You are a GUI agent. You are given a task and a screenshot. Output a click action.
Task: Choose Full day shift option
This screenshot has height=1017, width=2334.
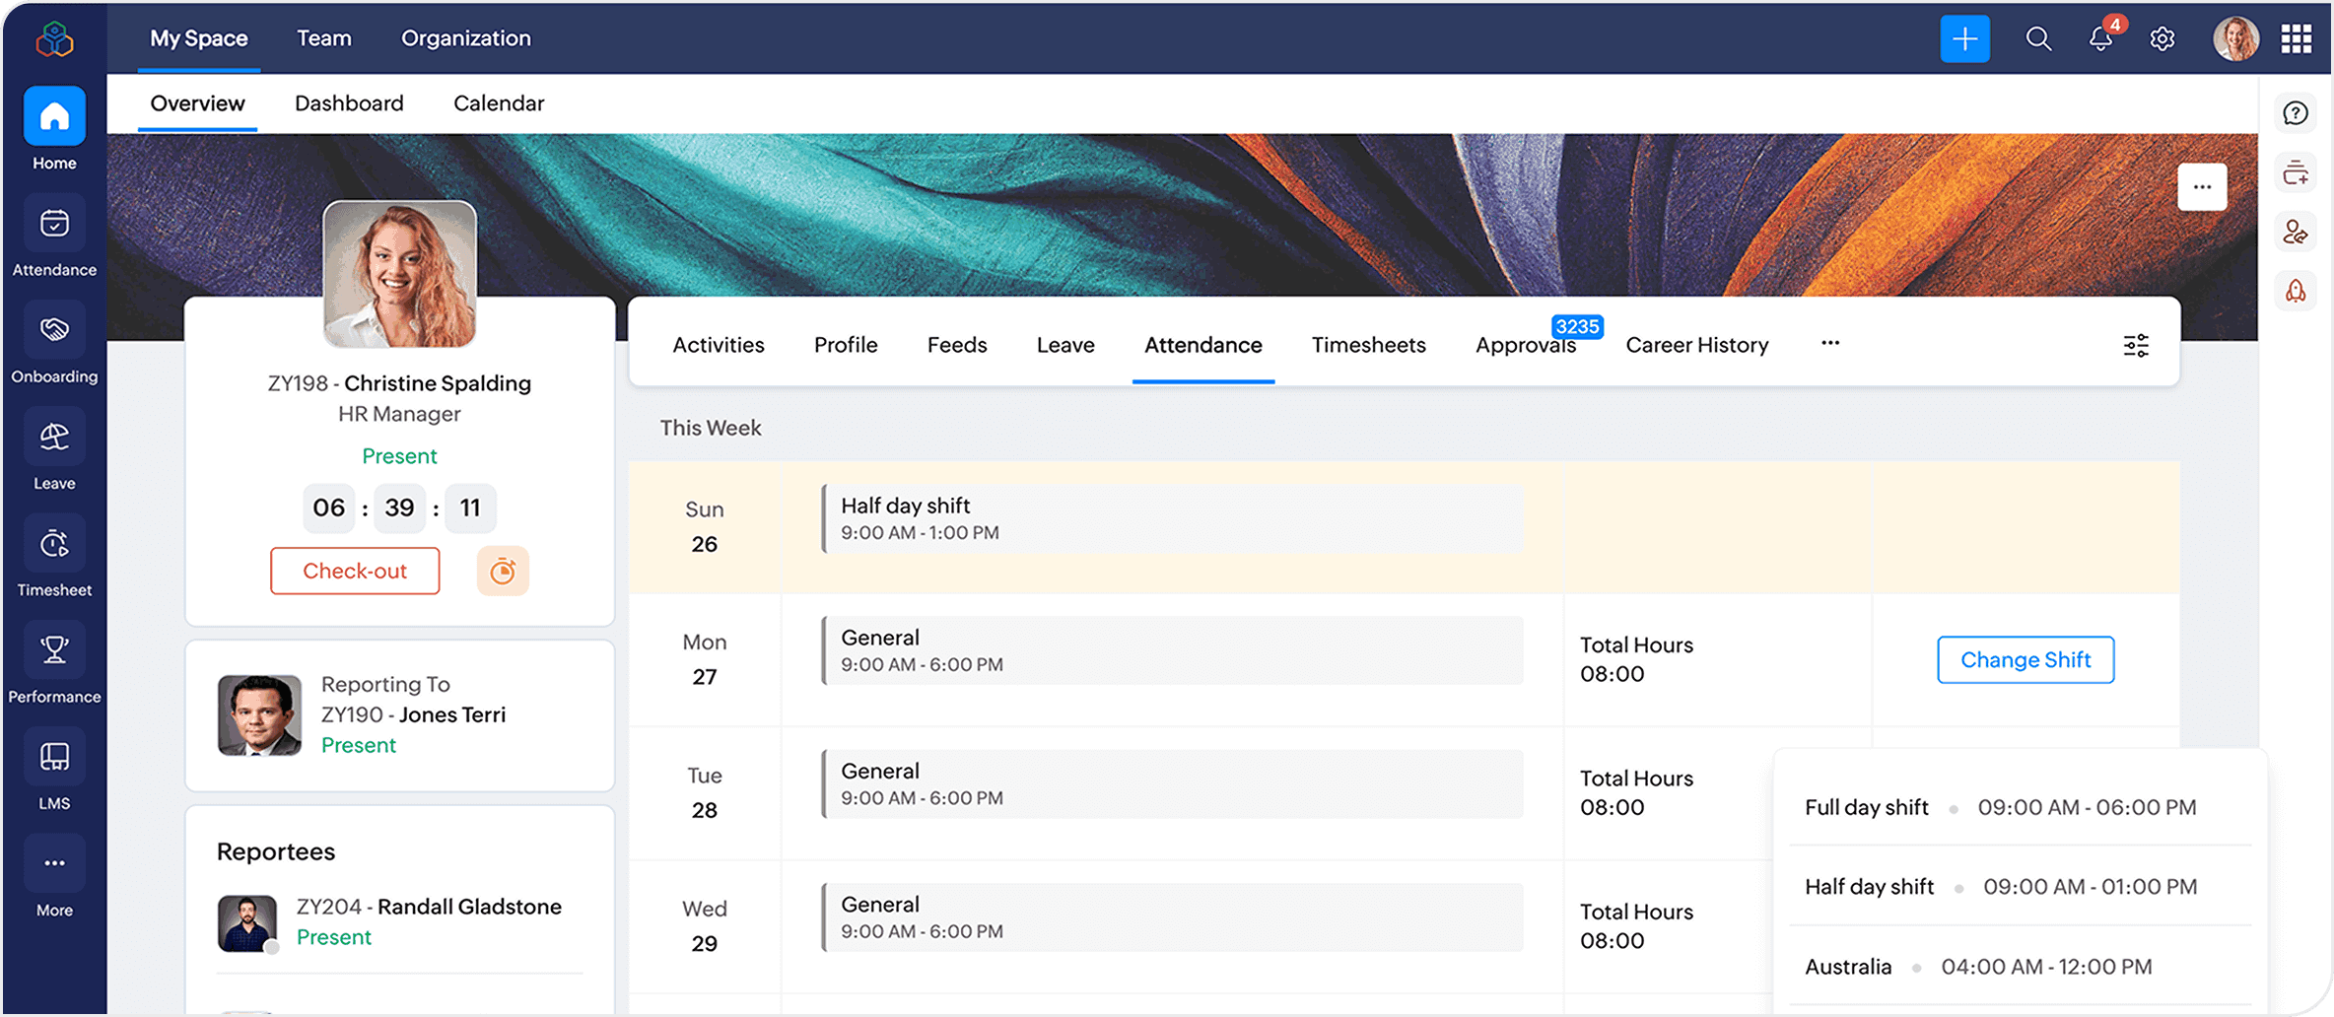pyautogui.click(x=2020, y=807)
